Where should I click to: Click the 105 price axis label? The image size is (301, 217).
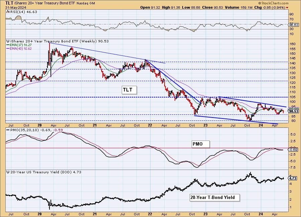coord(293,97)
